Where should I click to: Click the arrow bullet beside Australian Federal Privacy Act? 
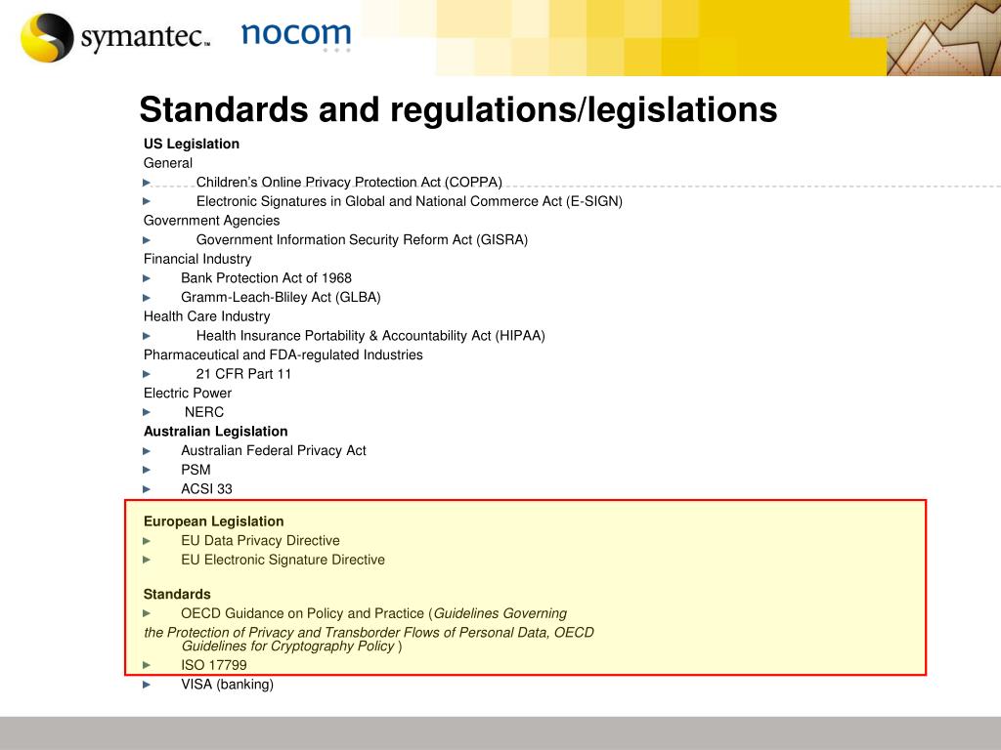[x=147, y=451]
